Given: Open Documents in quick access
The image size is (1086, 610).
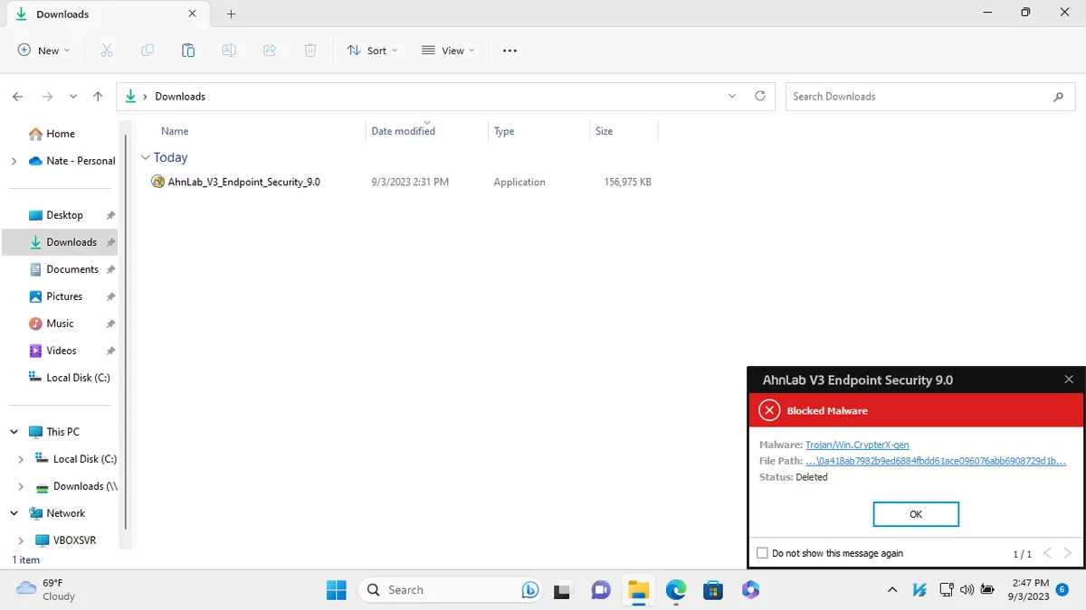Looking at the screenshot, I should [x=72, y=269].
